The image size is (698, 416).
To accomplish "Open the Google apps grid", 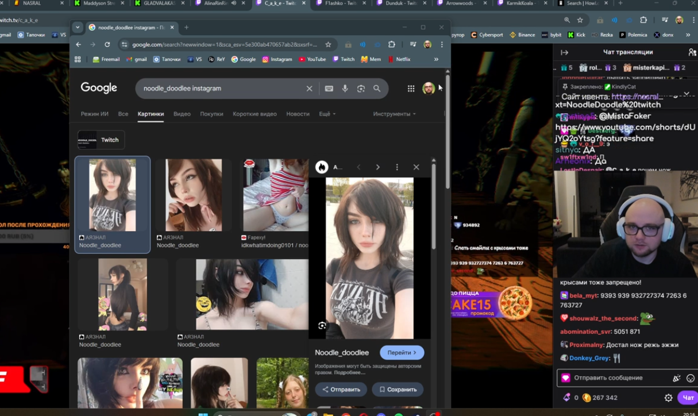I will [411, 88].
